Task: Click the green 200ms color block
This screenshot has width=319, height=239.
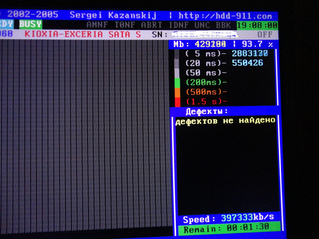Action: click(177, 83)
